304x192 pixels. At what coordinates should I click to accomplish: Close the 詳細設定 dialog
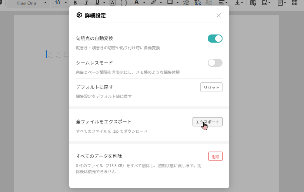[x=219, y=15]
